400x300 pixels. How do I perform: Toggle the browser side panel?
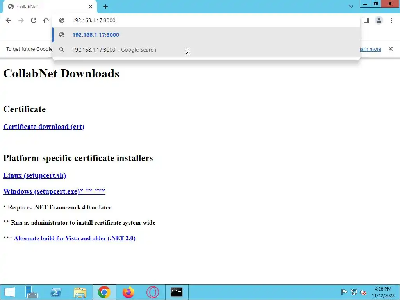366,20
